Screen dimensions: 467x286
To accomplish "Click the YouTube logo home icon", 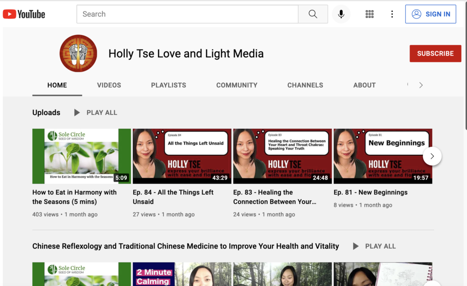I will [x=24, y=14].
